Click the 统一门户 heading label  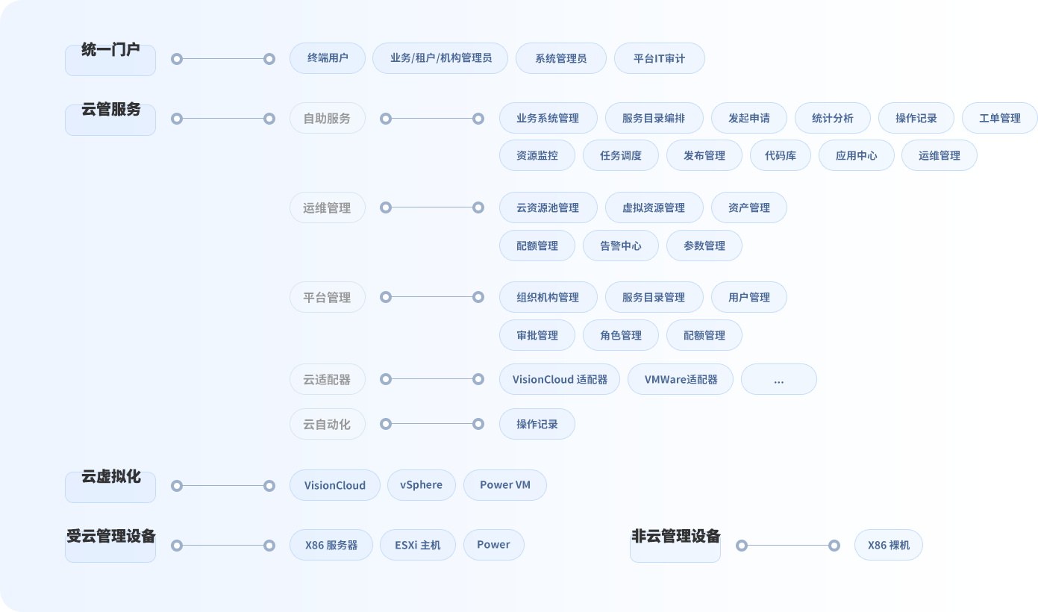[x=110, y=50]
